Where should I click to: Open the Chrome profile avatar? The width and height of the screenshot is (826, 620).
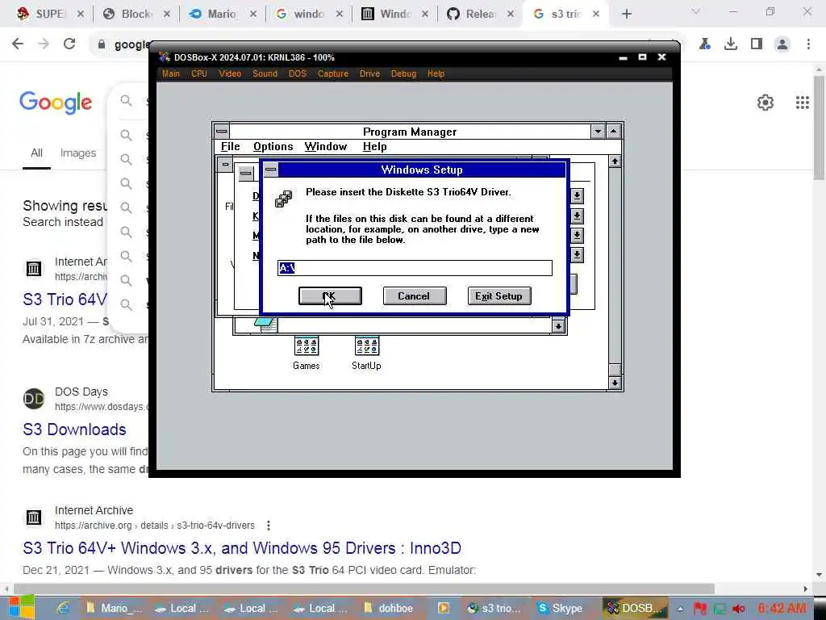pos(782,44)
